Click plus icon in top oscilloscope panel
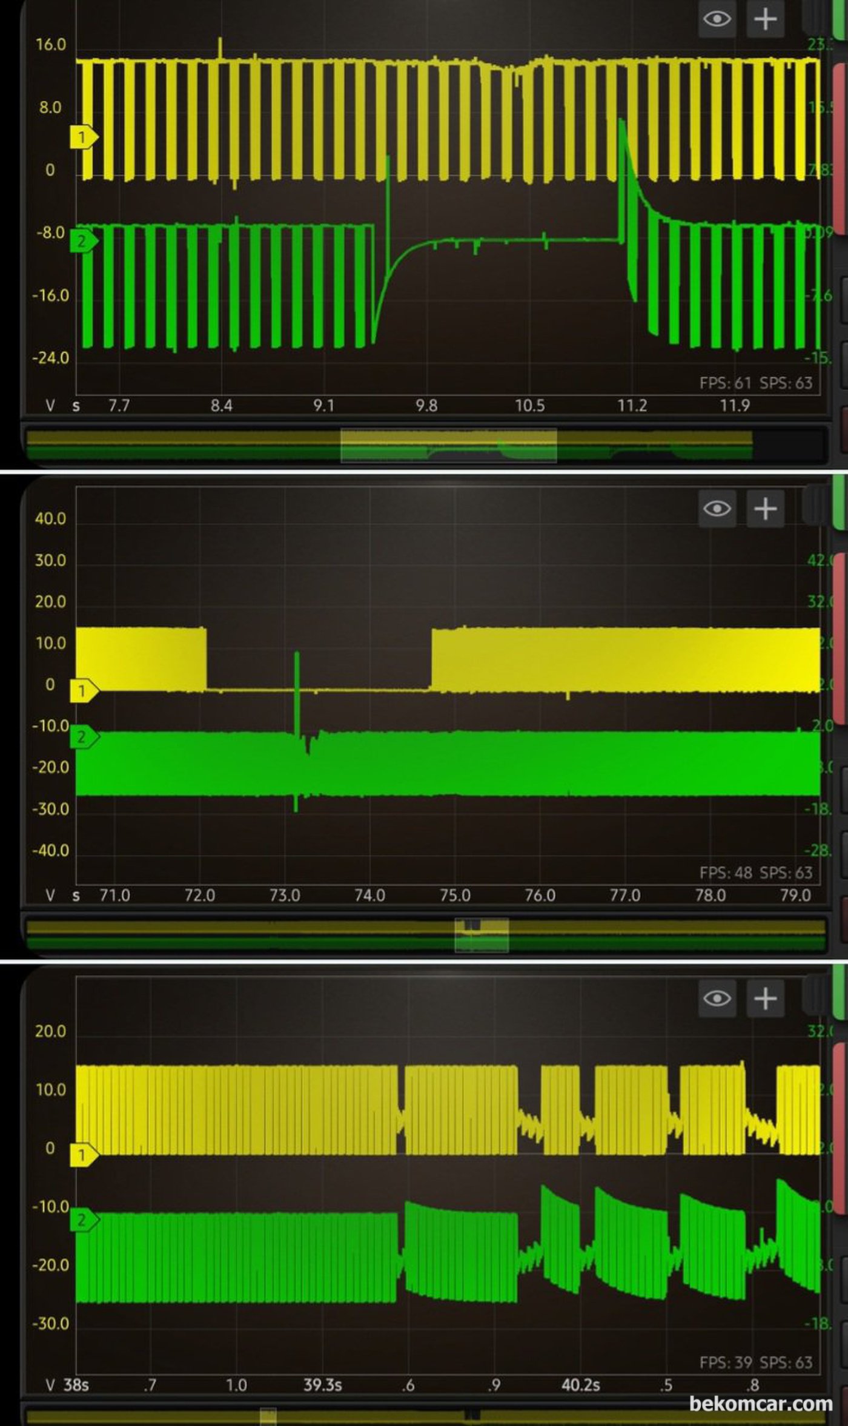Viewport: 848px width, 1426px height. click(765, 19)
